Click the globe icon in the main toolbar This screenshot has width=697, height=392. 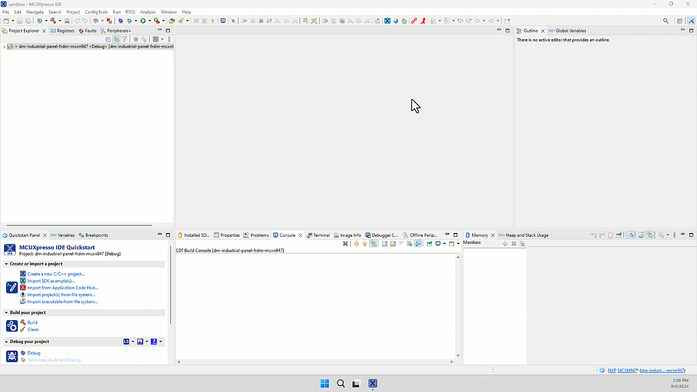[x=396, y=21]
